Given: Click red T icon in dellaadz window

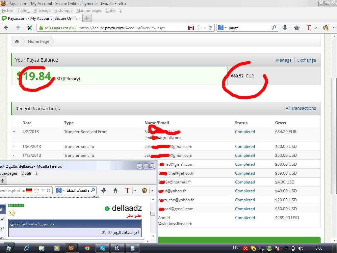Looking at the screenshot, I should [127, 190].
